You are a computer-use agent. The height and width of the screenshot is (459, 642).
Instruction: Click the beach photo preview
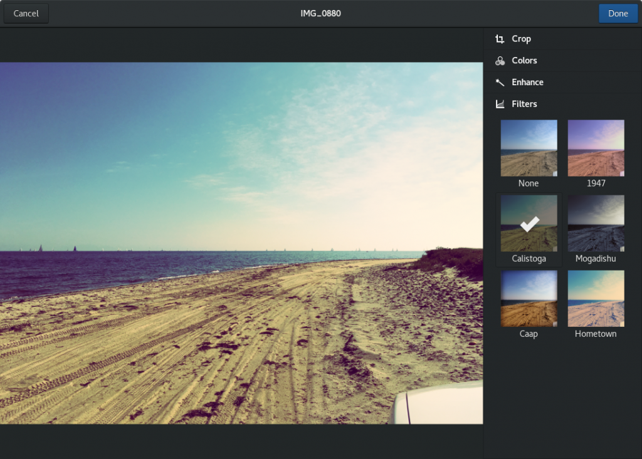(241, 243)
